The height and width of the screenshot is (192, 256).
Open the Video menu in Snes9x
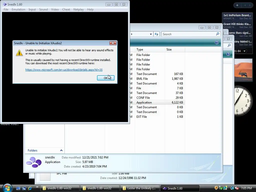pyautogui.click(x=55, y=9)
